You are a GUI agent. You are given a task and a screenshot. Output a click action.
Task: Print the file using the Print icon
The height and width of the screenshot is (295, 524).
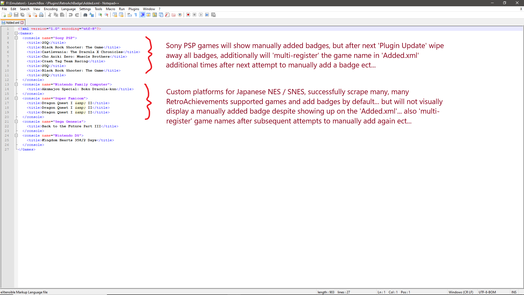tap(41, 15)
